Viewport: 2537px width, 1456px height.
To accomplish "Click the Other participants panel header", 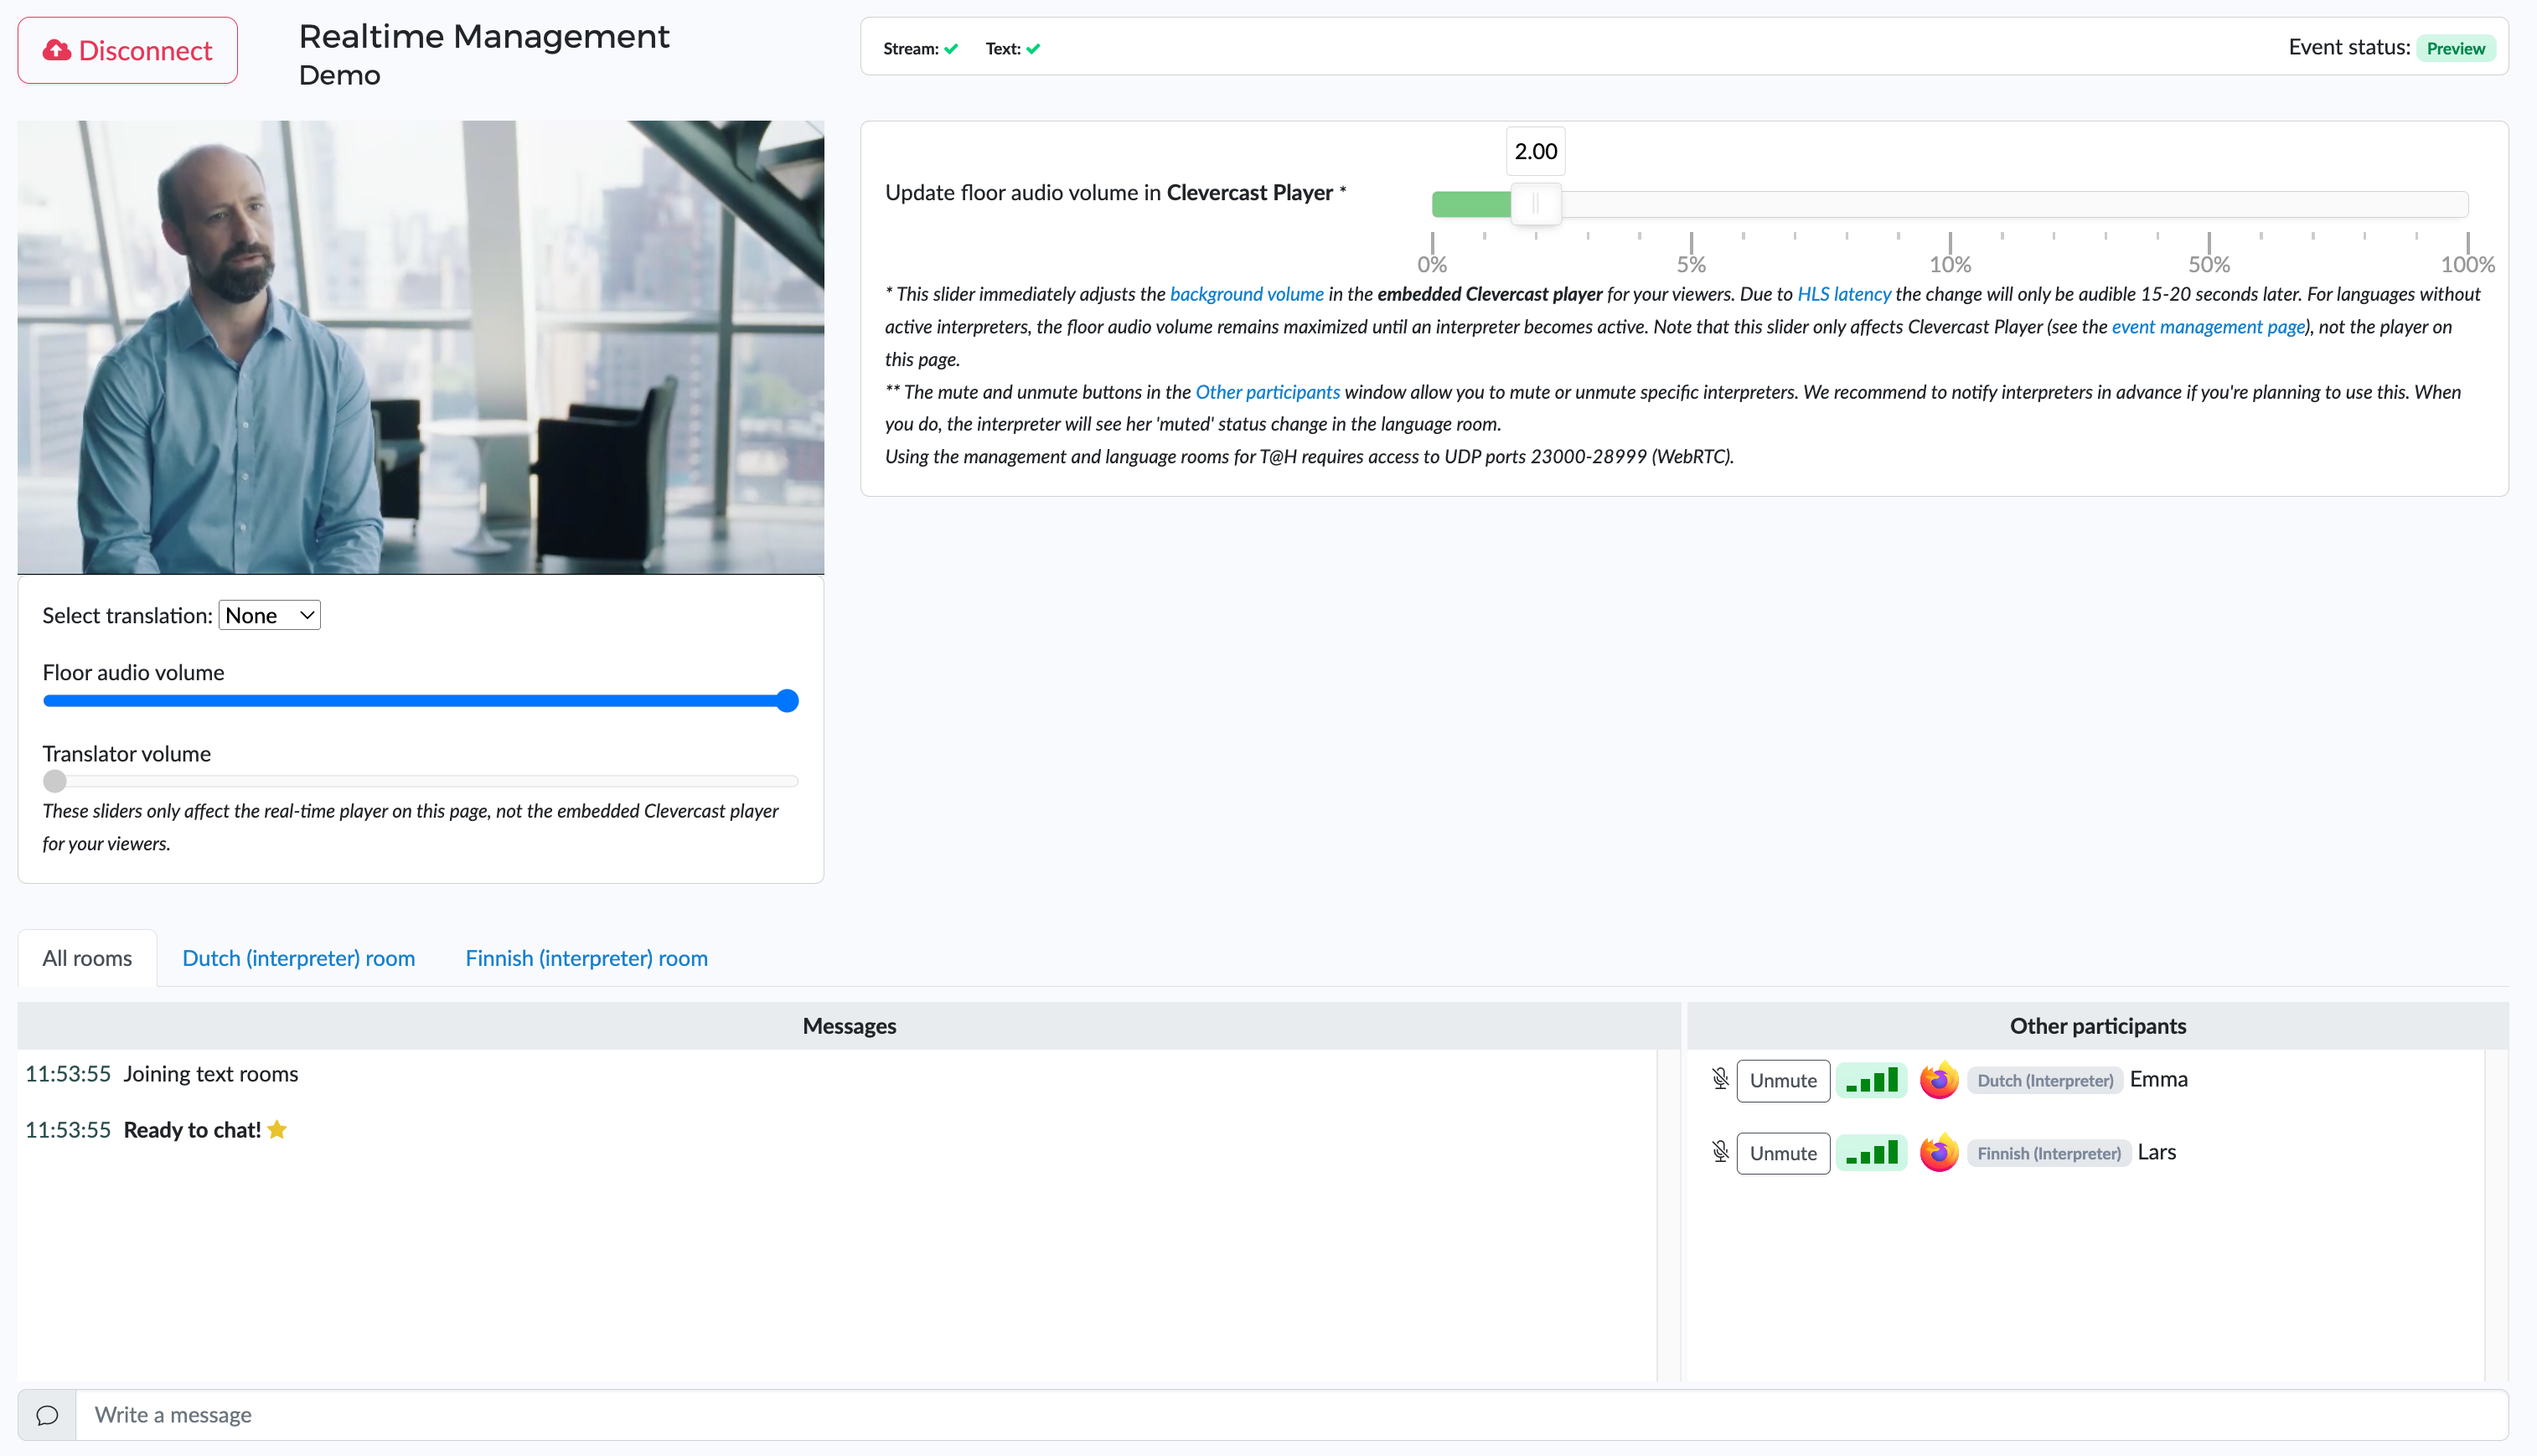I will tap(2098, 1026).
